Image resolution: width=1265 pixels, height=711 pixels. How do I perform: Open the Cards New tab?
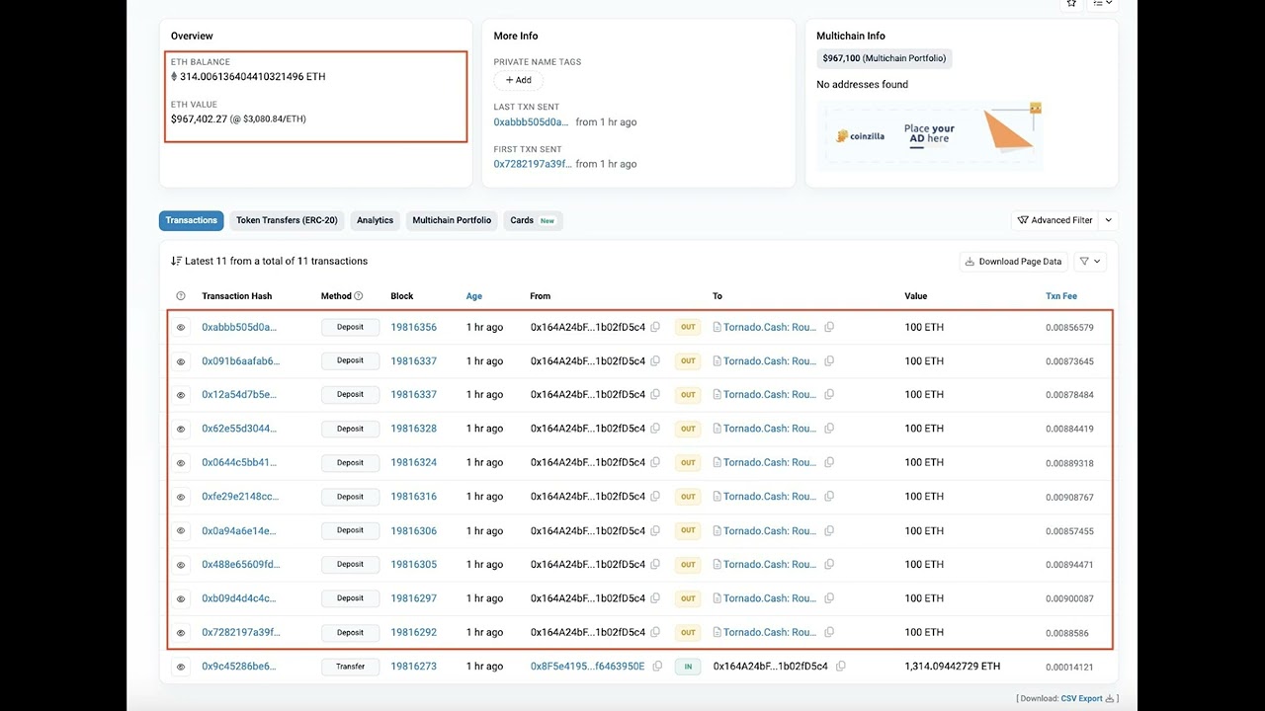pyautogui.click(x=533, y=220)
